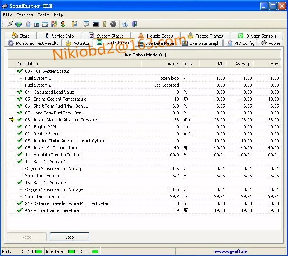Select the Fuel System 1 row
288x256 pixels.
[144, 78]
